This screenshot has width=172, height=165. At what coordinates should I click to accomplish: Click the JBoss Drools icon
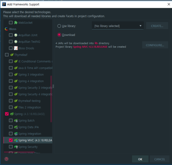tap(16, 48)
